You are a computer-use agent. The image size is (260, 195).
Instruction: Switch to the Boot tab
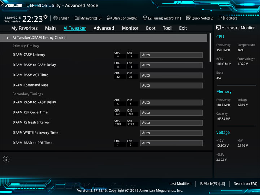pos(151,28)
